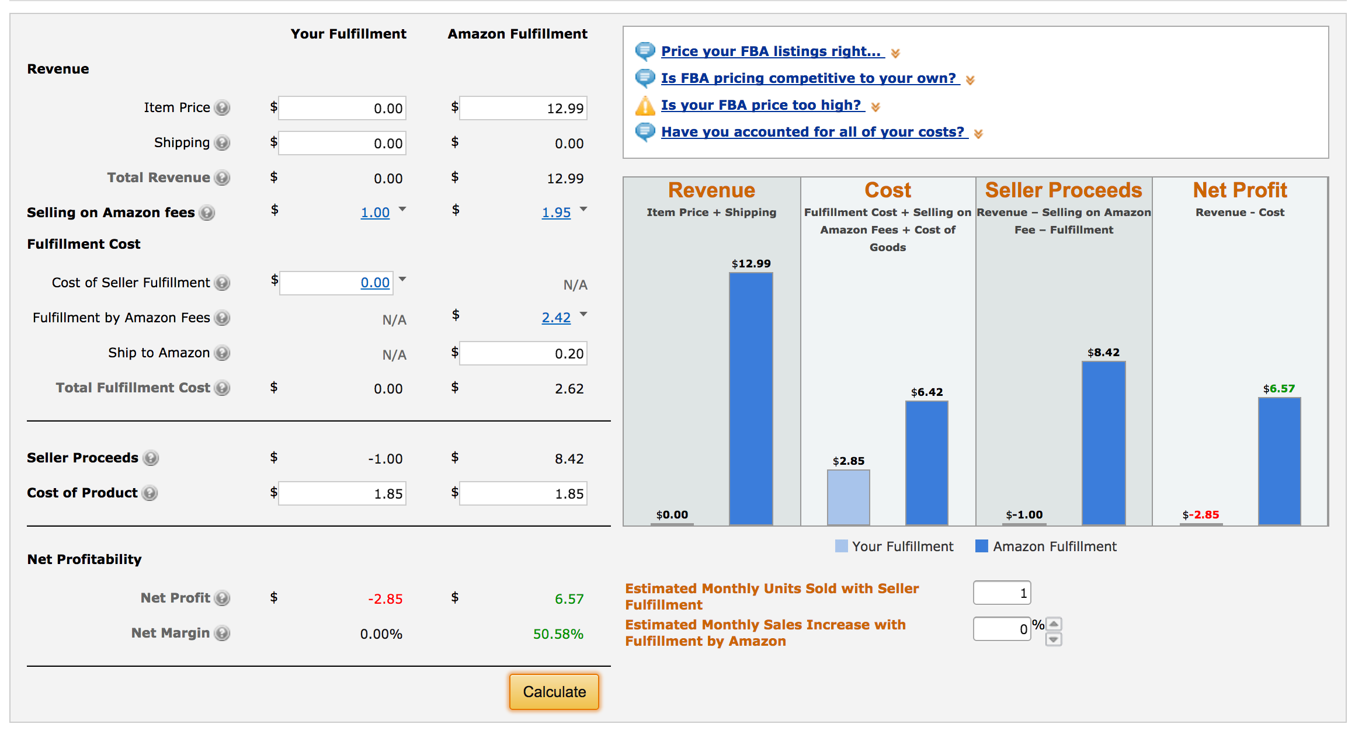Open help for Selling on Amazon fees
This screenshot has height=731, width=1355.
[207, 213]
